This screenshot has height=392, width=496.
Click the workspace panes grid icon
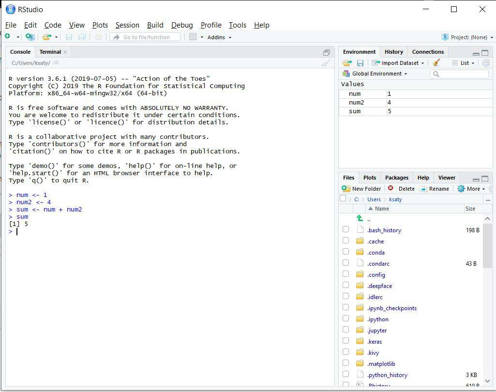[x=193, y=37]
